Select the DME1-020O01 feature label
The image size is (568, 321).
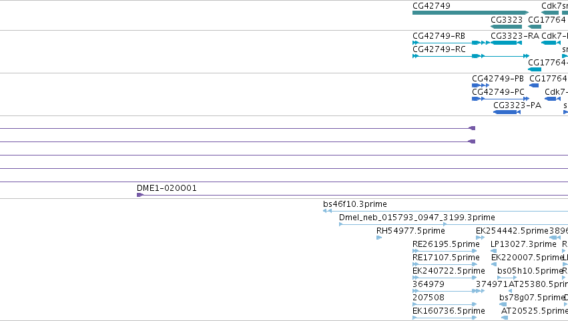[x=167, y=188]
